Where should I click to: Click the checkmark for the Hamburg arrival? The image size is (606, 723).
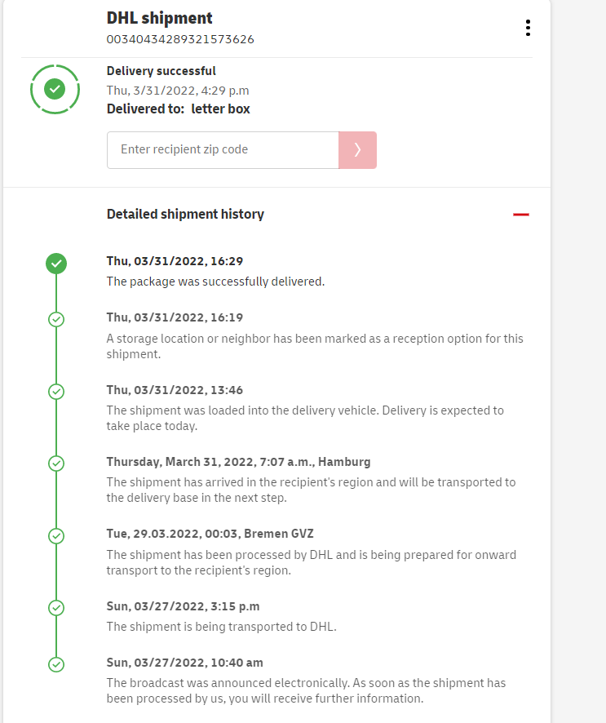click(56, 464)
